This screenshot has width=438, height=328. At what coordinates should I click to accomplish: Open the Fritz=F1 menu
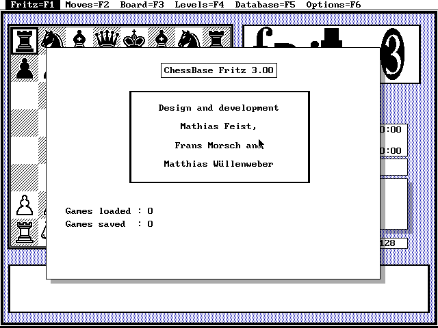32,5
